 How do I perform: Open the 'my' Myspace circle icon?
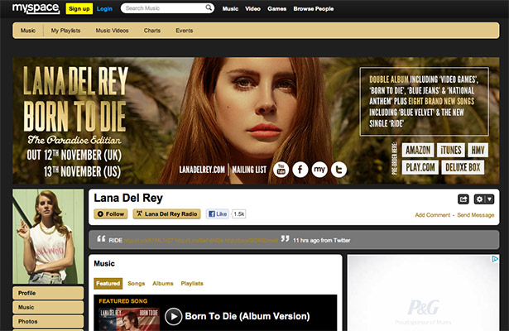click(x=319, y=170)
